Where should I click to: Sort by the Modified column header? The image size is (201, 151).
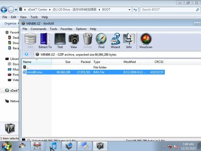[x=135, y=62]
